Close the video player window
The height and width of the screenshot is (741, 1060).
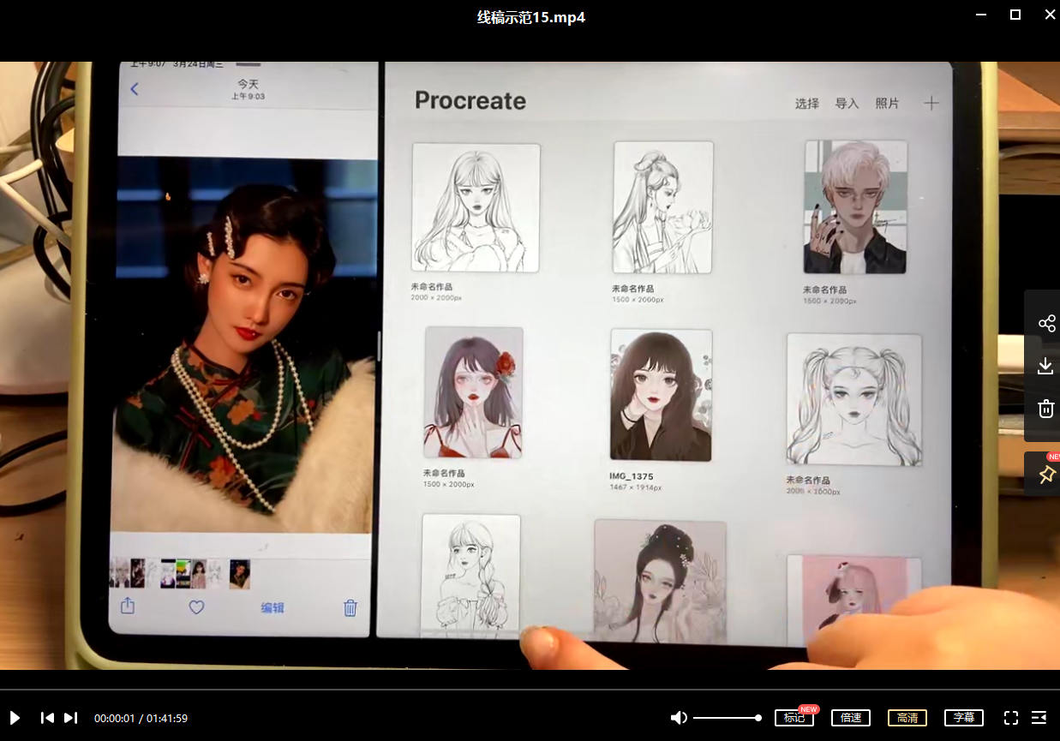click(1049, 15)
